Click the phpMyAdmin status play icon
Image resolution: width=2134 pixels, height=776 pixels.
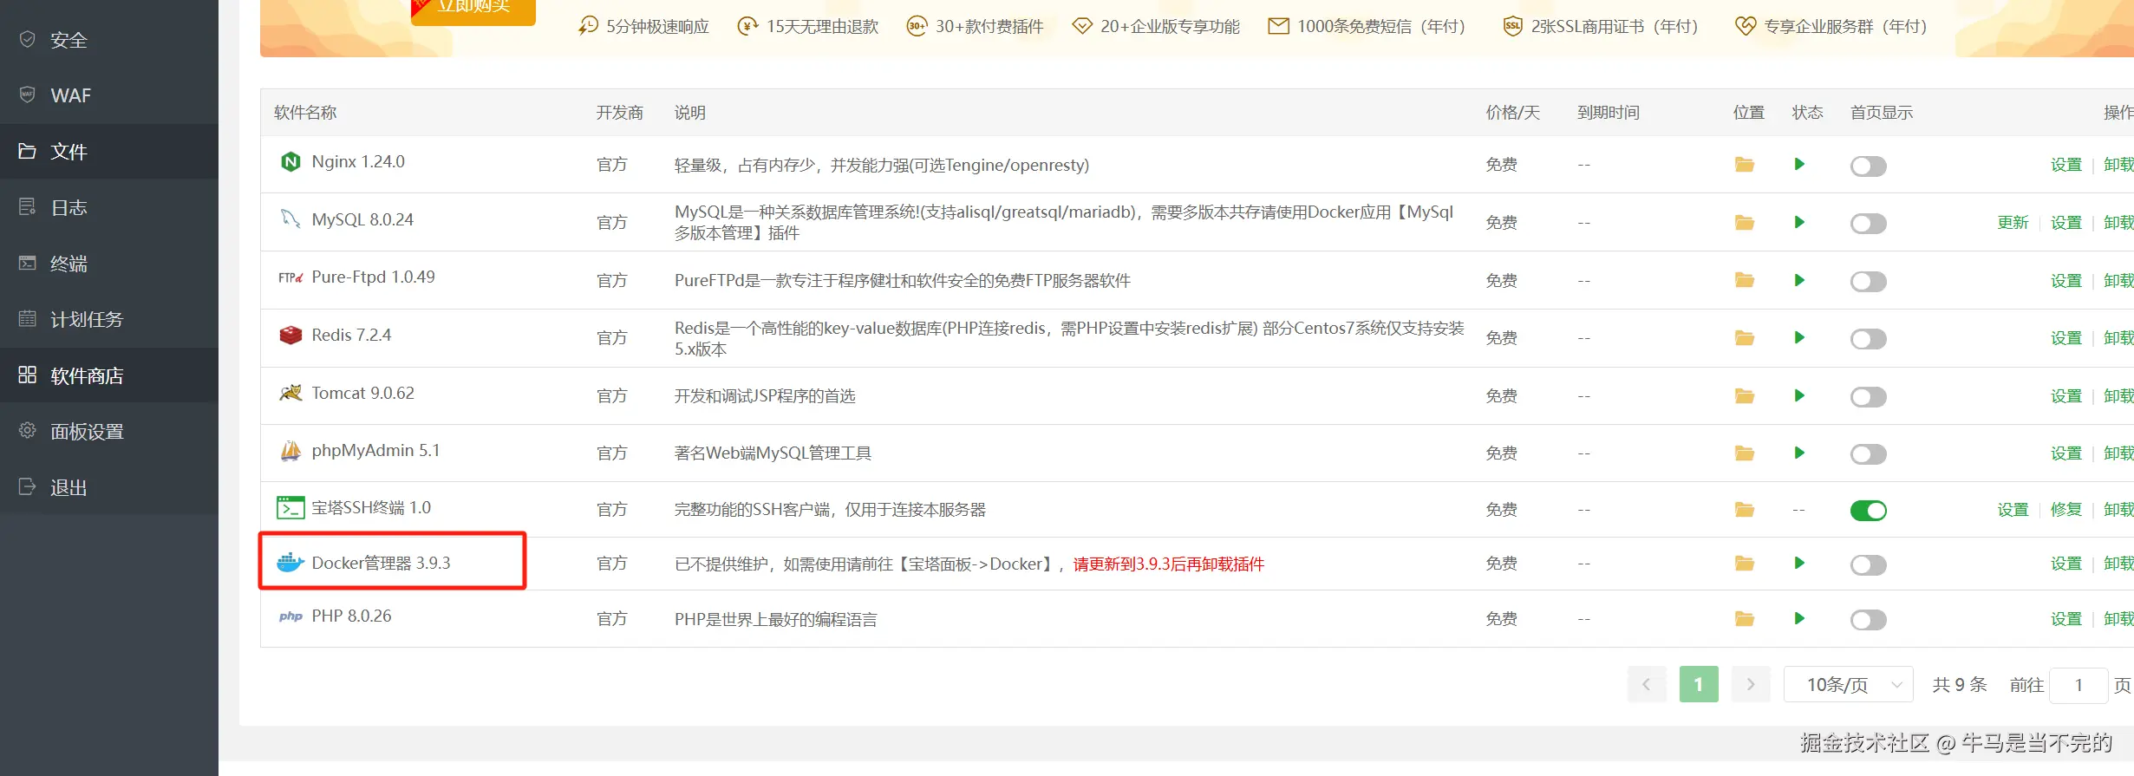pos(1799,453)
